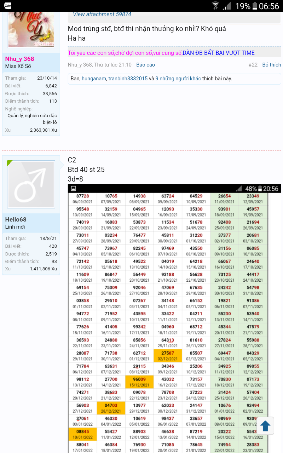The height and width of the screenshot is (453, 283).
Task: Open the View attachment 59874 link
Action: tap(102, 14)
